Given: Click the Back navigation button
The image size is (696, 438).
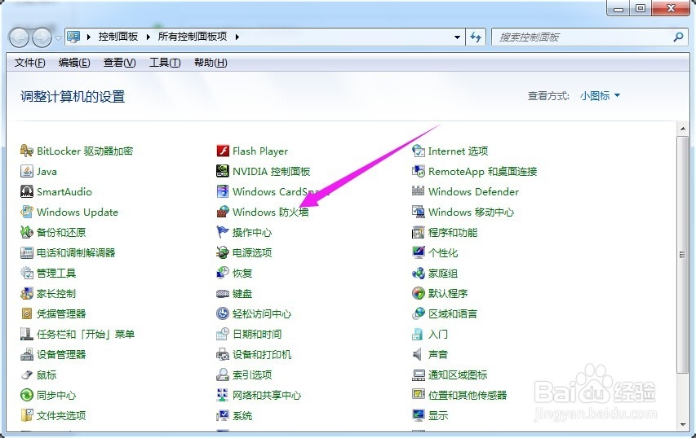Looking at the screenshot, I should (x=19, y=38).
